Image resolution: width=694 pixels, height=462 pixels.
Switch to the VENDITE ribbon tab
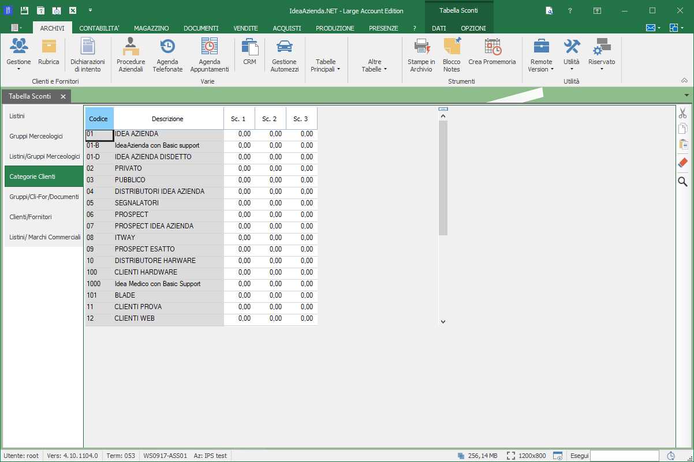(245, 28)
